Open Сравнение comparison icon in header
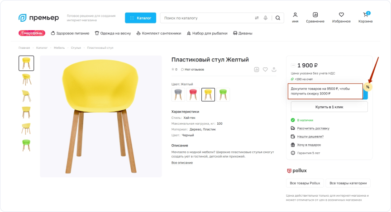 (x=315, y=16)
